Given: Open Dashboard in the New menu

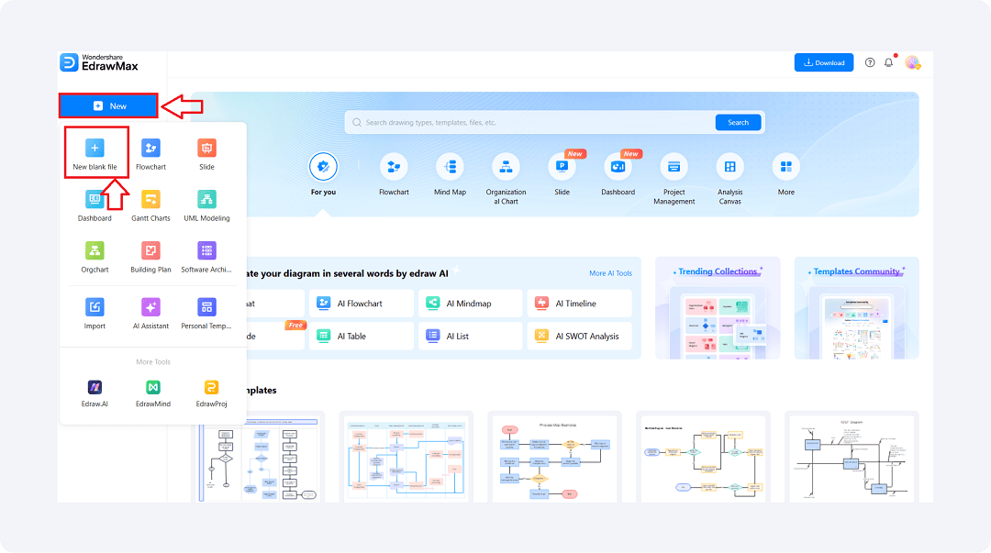Looking at the screenshot, I should pyautogui.click(x=95, y=205).
